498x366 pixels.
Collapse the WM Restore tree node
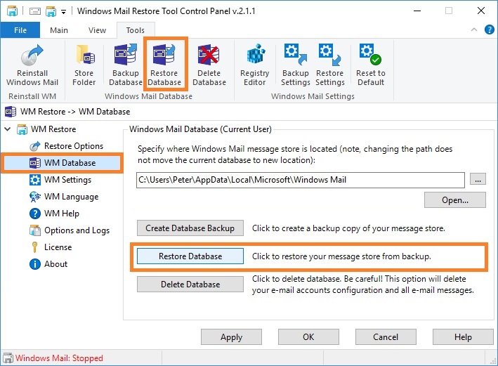8,129
